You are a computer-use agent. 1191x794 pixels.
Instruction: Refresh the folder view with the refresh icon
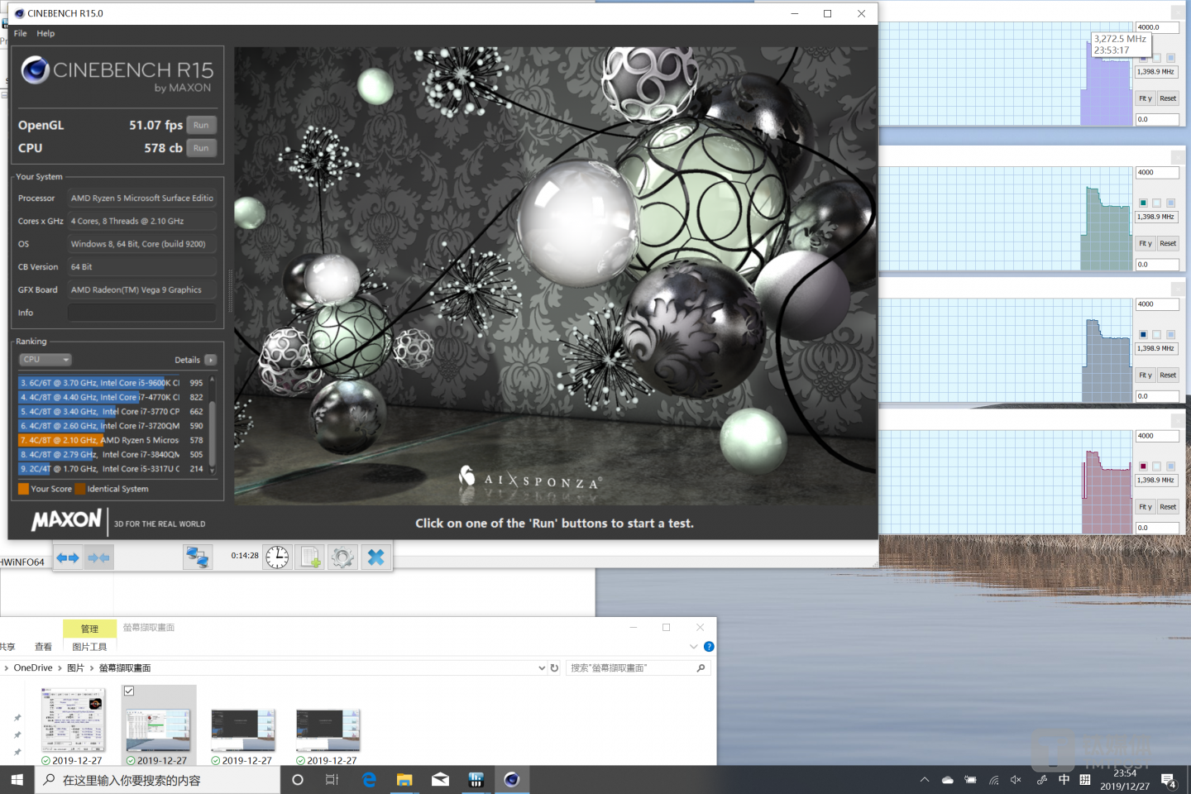[552, 667]
